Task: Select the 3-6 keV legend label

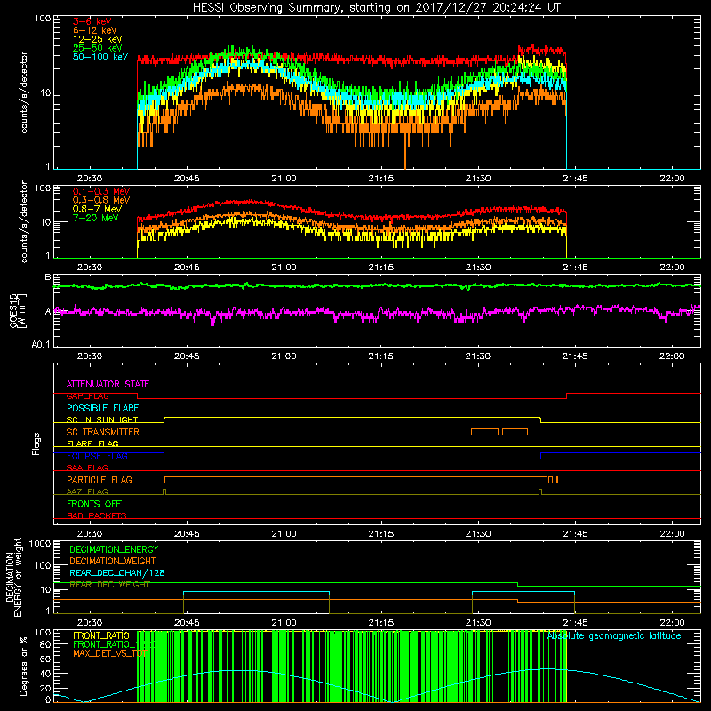Action: [92, 21]
